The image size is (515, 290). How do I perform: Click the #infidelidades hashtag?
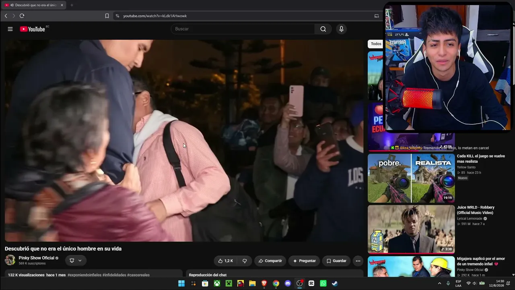pos(114,275)
